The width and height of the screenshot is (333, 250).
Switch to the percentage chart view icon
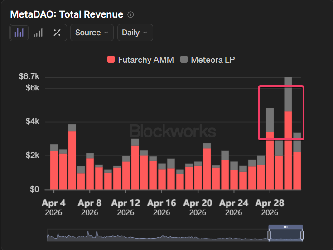(x=57, y=33)
